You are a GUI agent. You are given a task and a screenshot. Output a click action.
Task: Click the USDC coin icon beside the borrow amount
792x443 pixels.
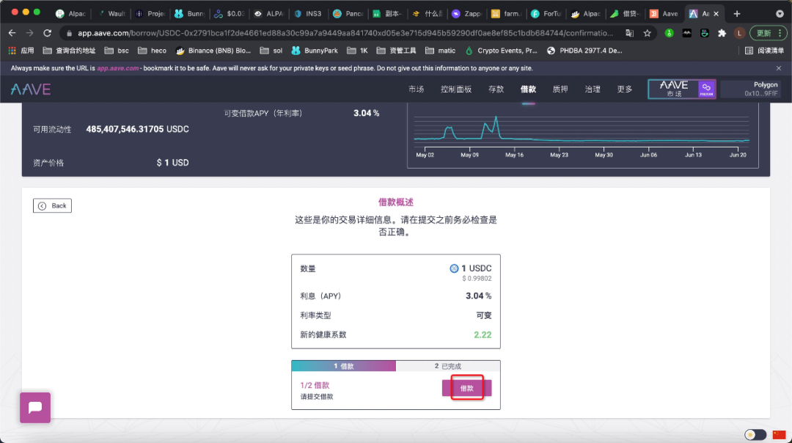455,268
